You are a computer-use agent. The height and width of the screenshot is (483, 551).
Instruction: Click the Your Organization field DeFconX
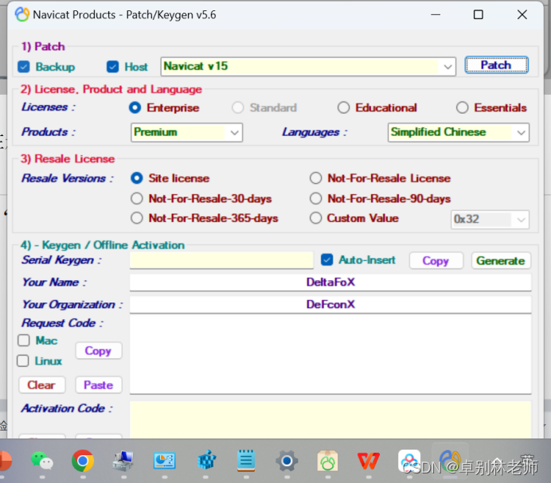pyautogui.click(x=330, y=304)
